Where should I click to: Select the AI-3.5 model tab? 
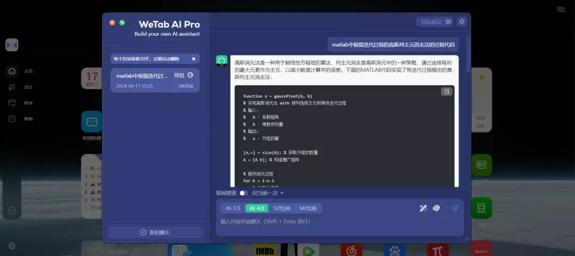pos(233,208)
